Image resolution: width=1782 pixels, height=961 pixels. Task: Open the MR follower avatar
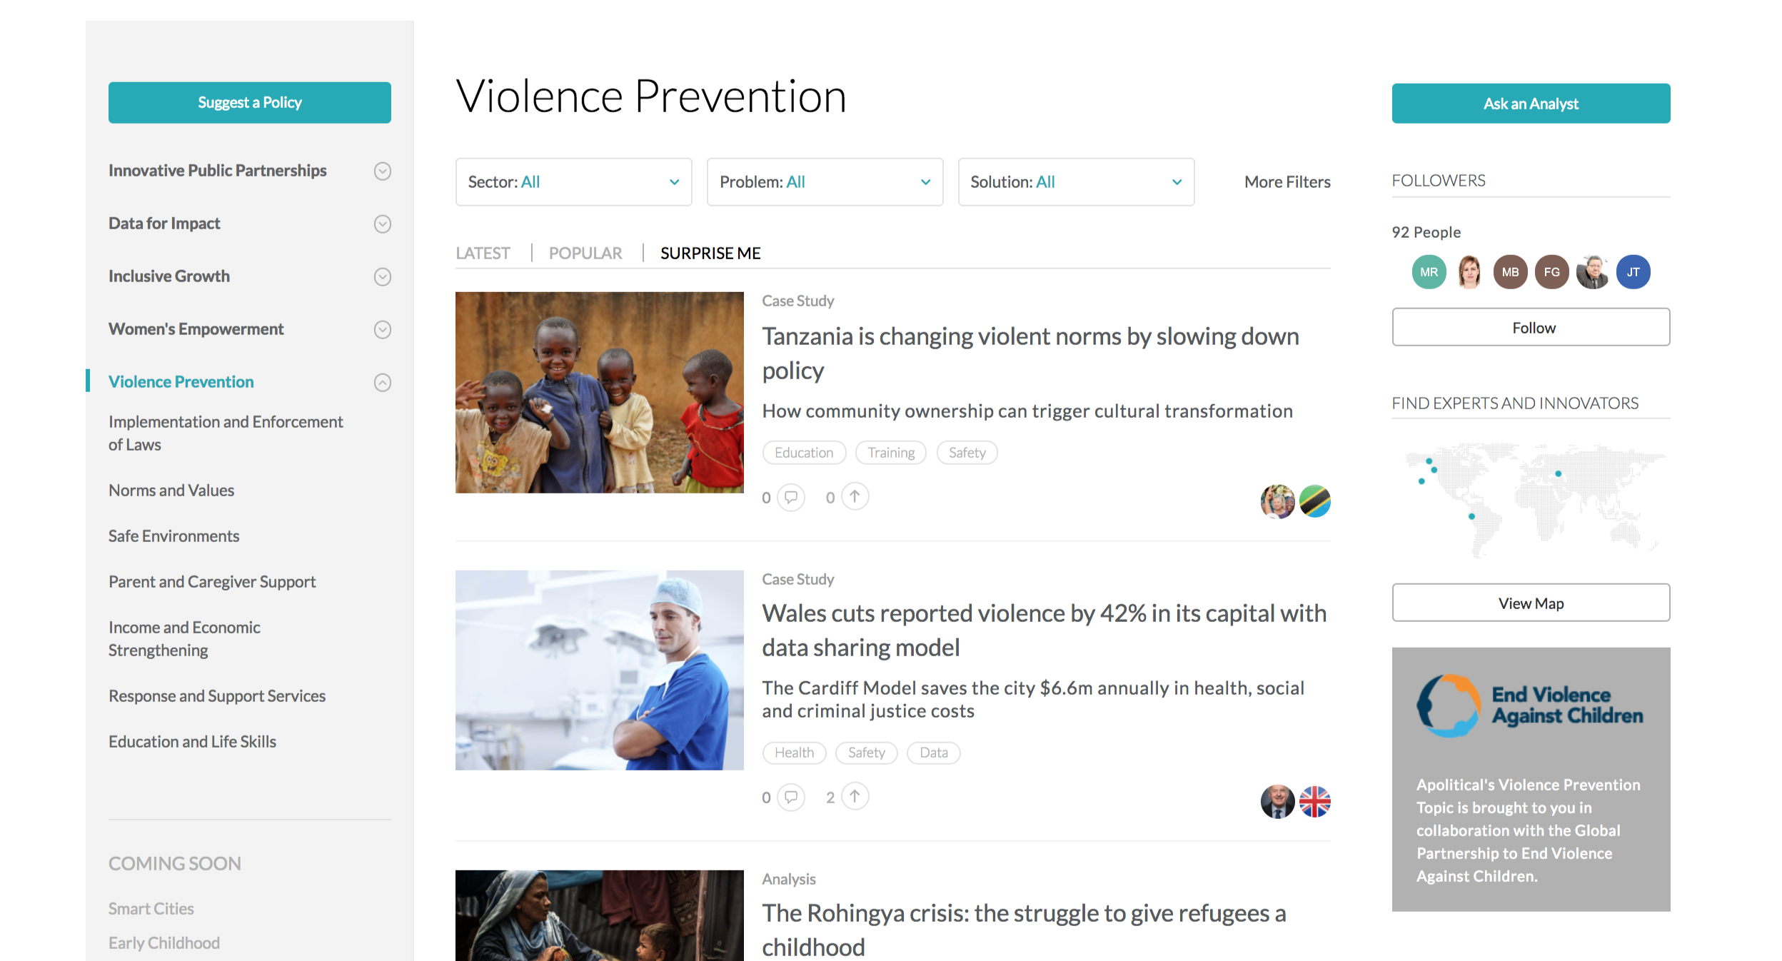(x=1429, y=272)
